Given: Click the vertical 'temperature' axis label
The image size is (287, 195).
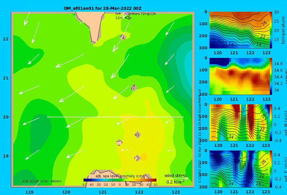Looking at the screenshot, I should [283, 30].
